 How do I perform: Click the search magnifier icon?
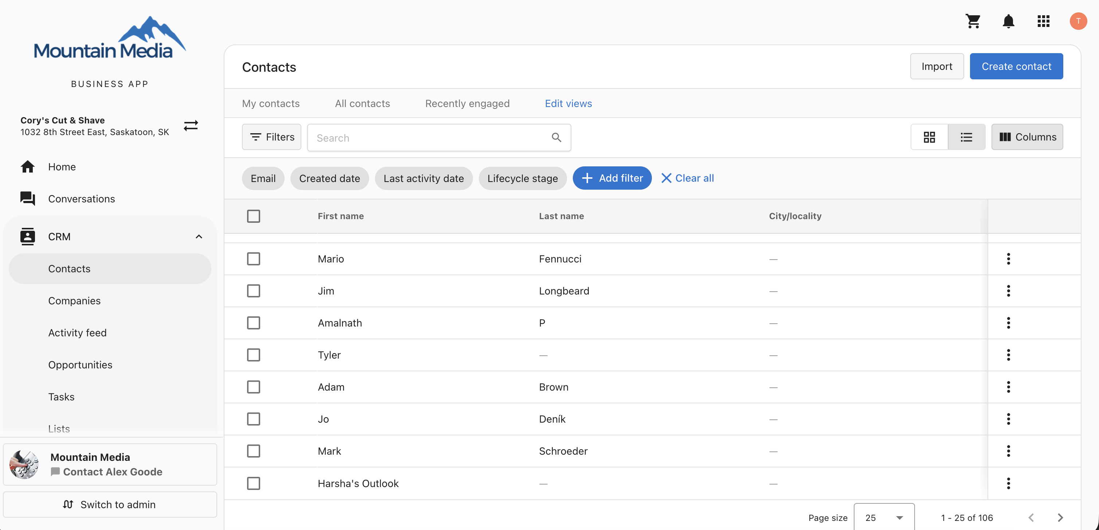[556, 137]
